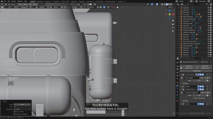
Task: Switch to the Shading workspace tab
Action: (x=74, y=2)
